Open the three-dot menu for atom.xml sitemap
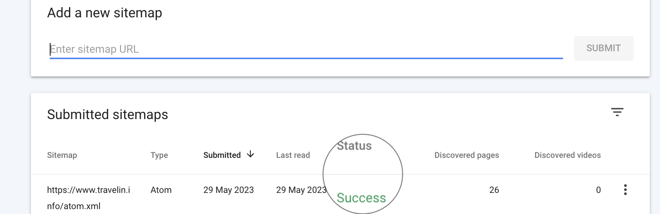Viewport: 660px width, 214px height. (625, 190)
